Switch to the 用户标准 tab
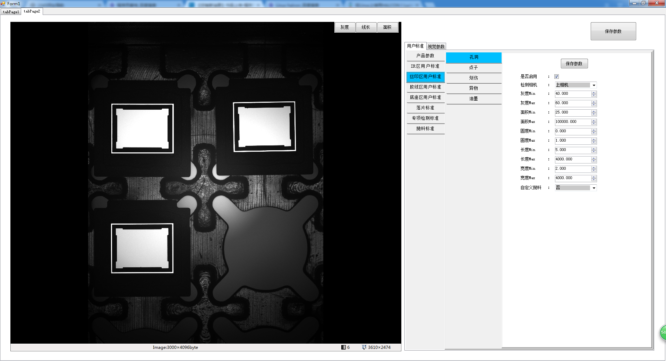This screenshot has width=666, height=361. (415, 46)
